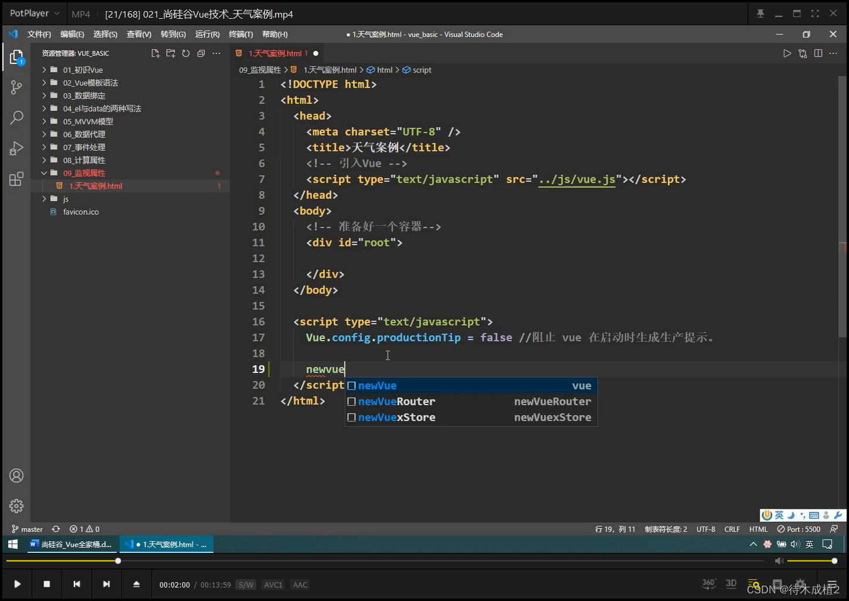Open feedback icon in status bar
This screenshot has height=601, width=849.
(834, 529)
